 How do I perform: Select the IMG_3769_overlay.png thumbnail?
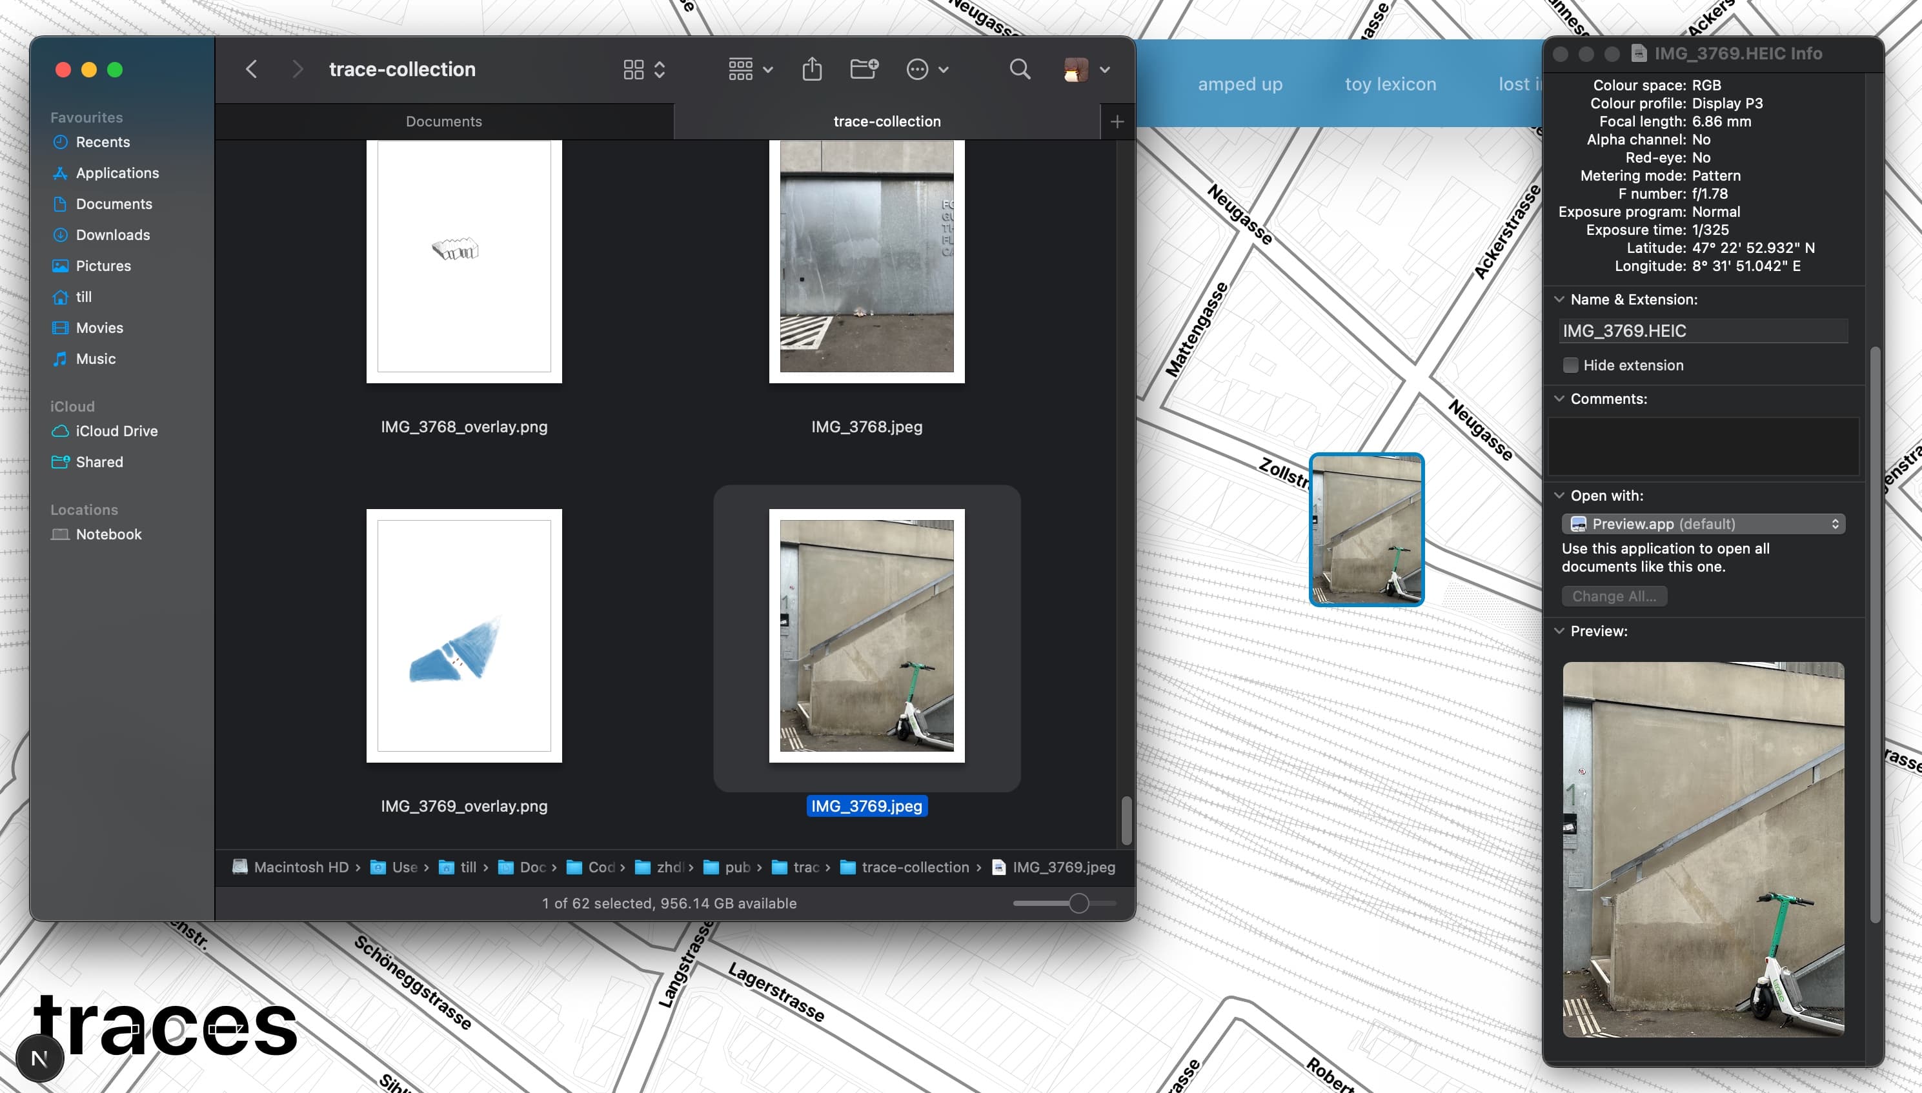coord(464,635)
